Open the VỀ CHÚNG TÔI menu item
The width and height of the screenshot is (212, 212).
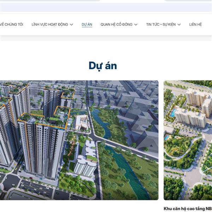click(x=12, y=24)
